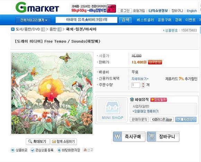This screenshot has height=162, width=201.
Task: Open the 공동구매 menu item
Action: pyautogui.click(x=165, y=20)
